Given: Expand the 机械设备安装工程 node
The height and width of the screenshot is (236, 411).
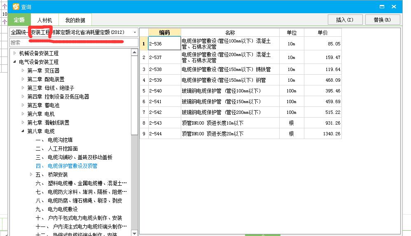Looking at the screenshot, I should coord(15,53).
